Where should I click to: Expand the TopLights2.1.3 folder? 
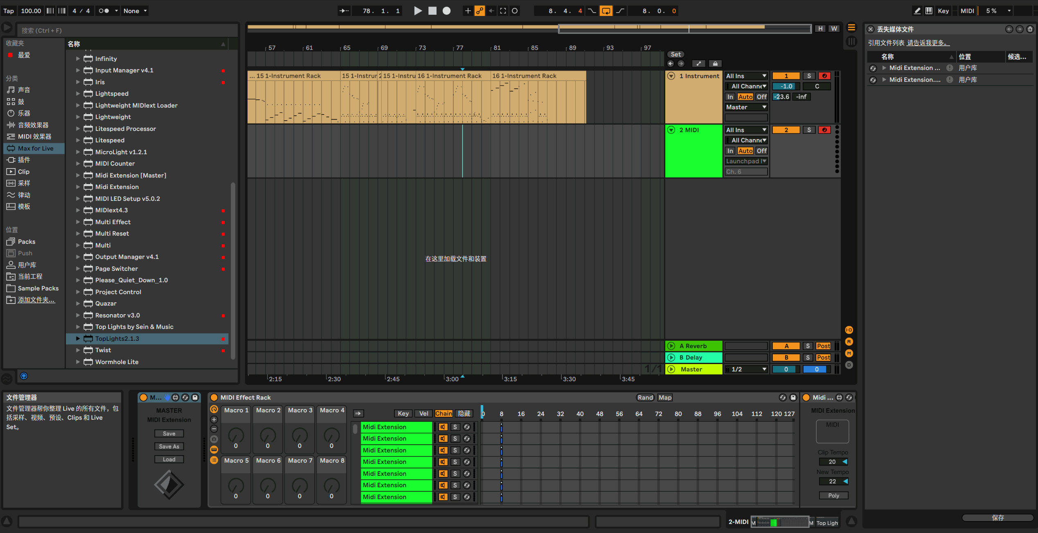click(78, 339)
